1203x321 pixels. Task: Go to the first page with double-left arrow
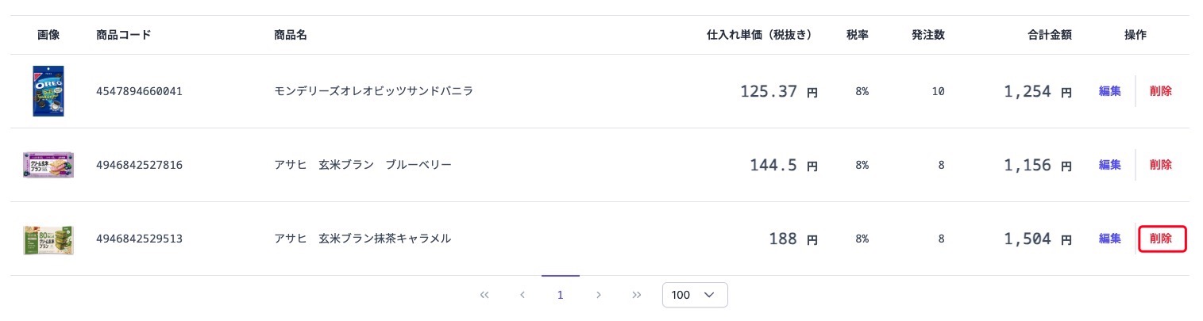pos(484,295)
